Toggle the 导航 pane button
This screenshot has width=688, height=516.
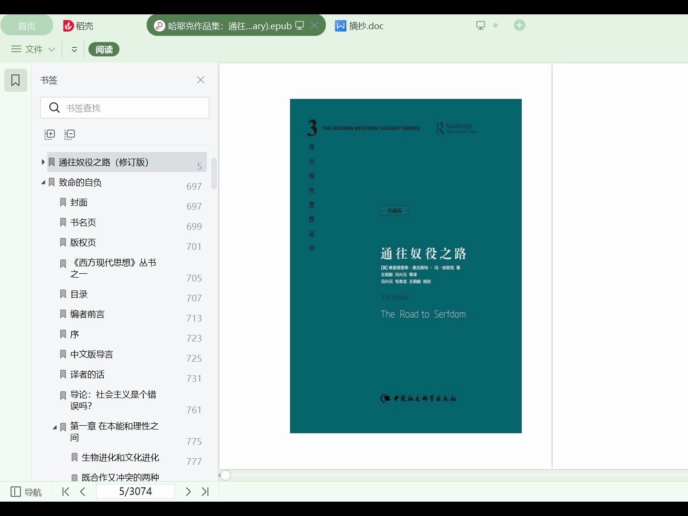tap(26, 492)
